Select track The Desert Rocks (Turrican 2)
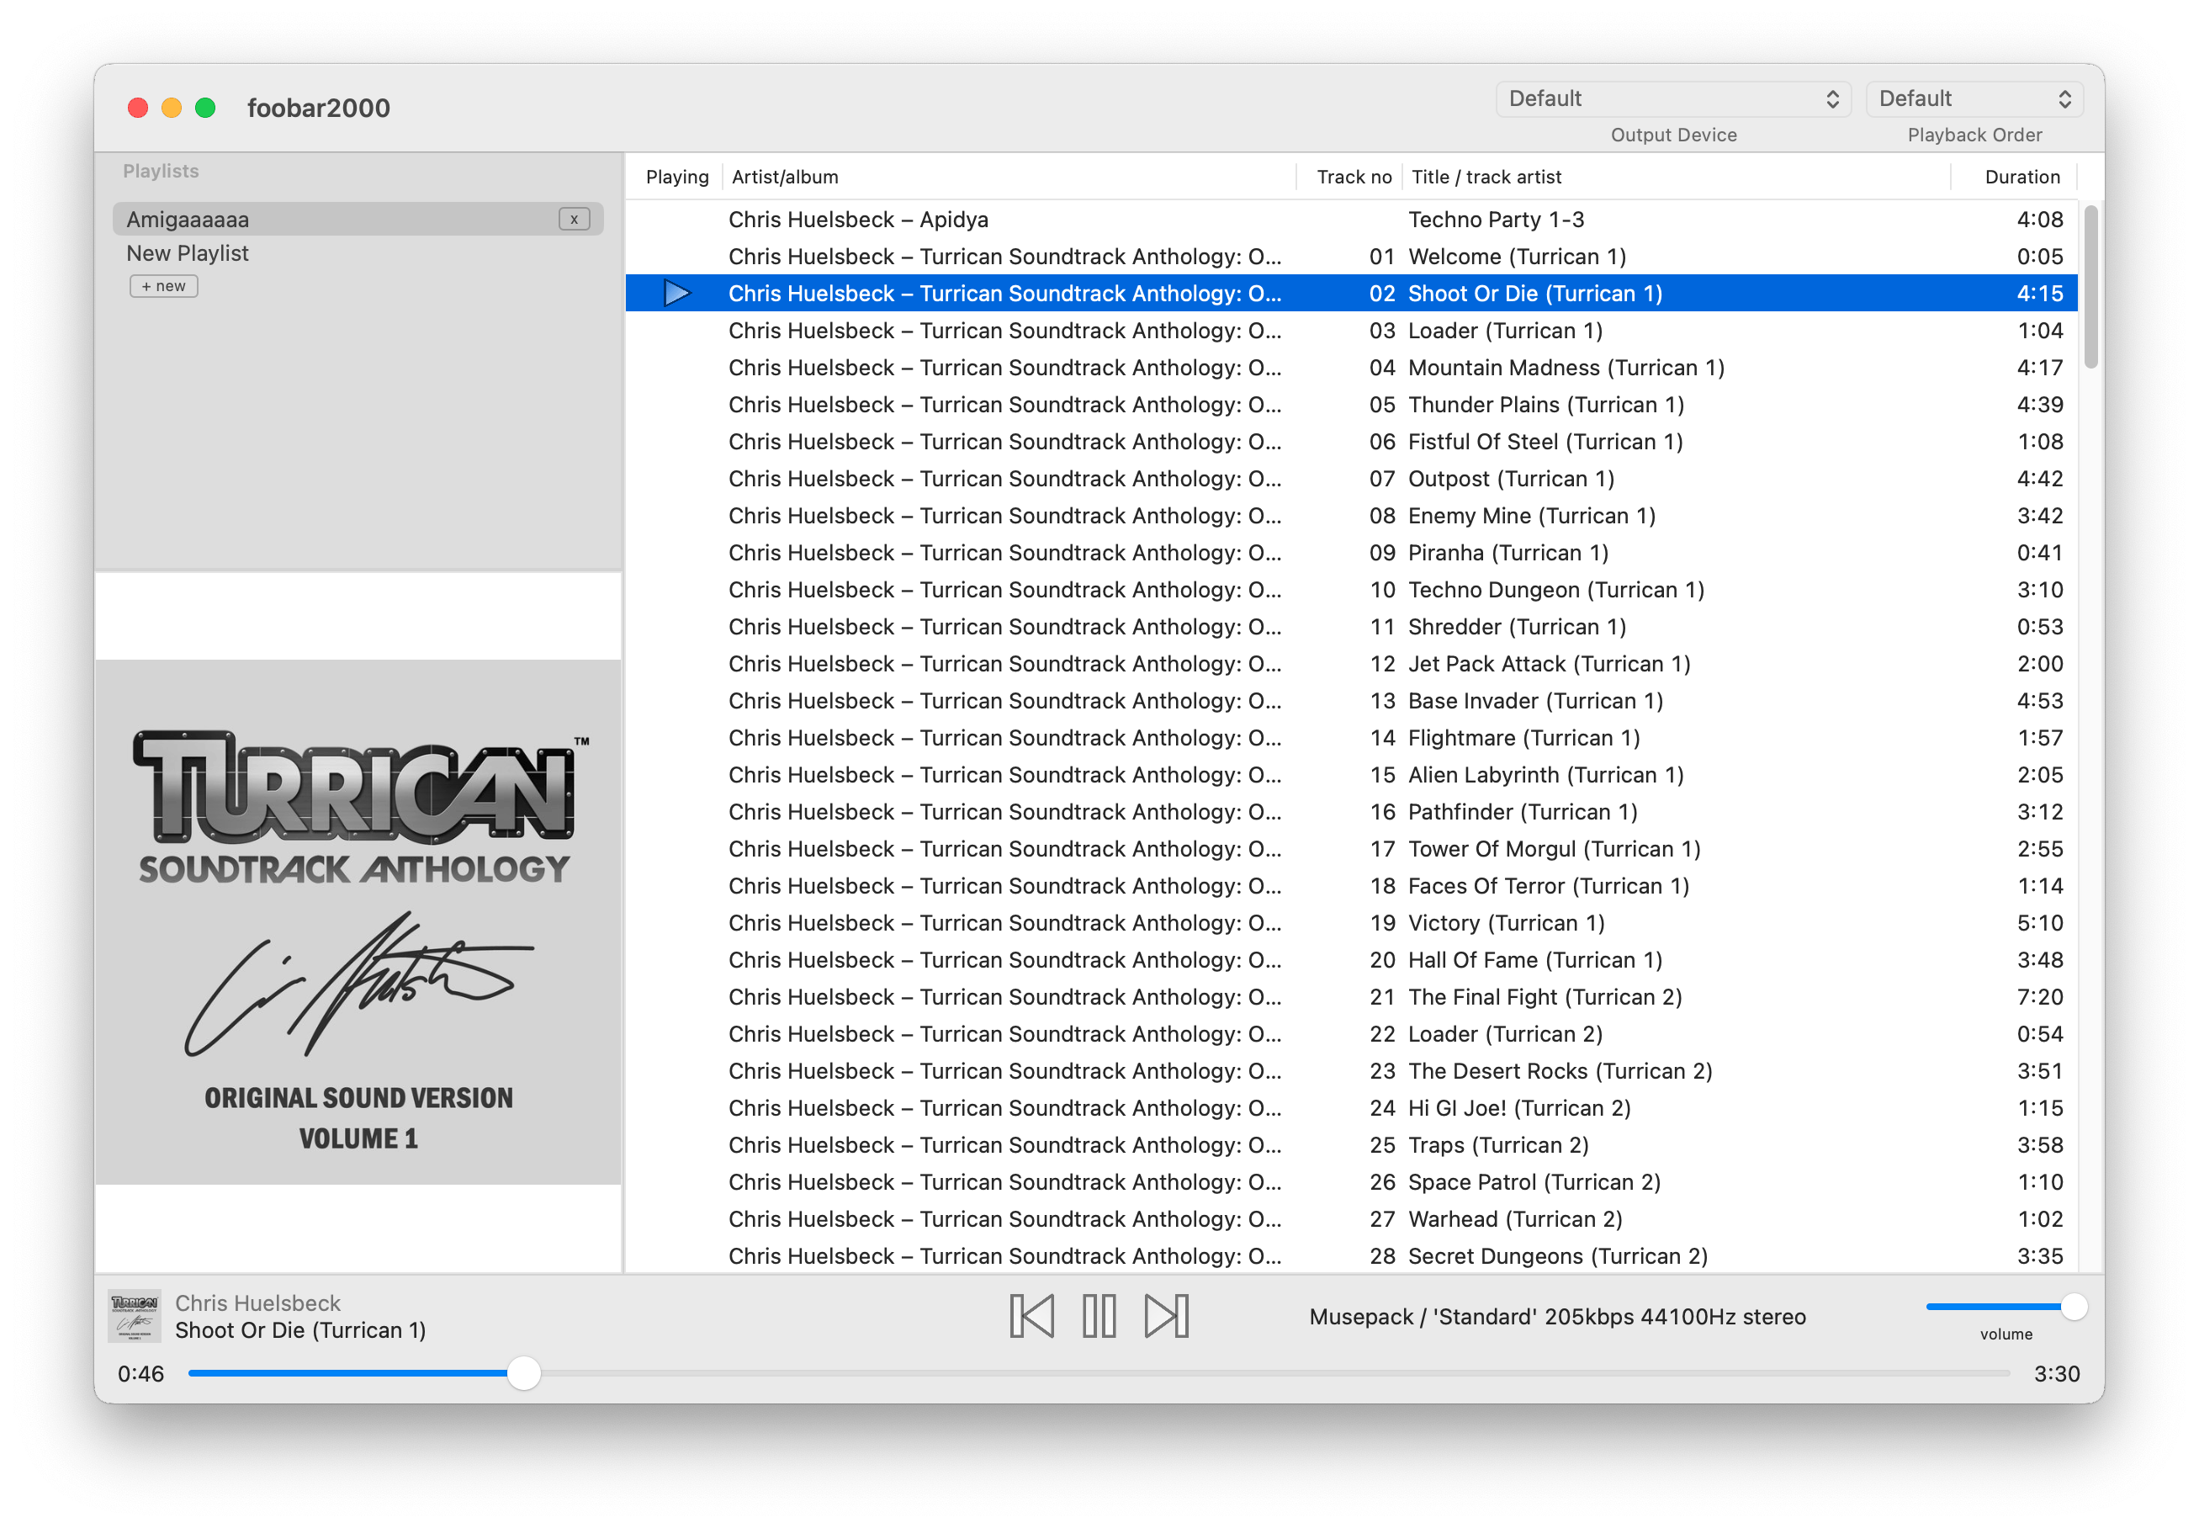The image size is (2199, 1528). (x=1351, y=1070)
